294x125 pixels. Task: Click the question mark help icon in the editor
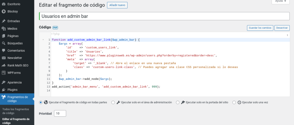point(287,35)
